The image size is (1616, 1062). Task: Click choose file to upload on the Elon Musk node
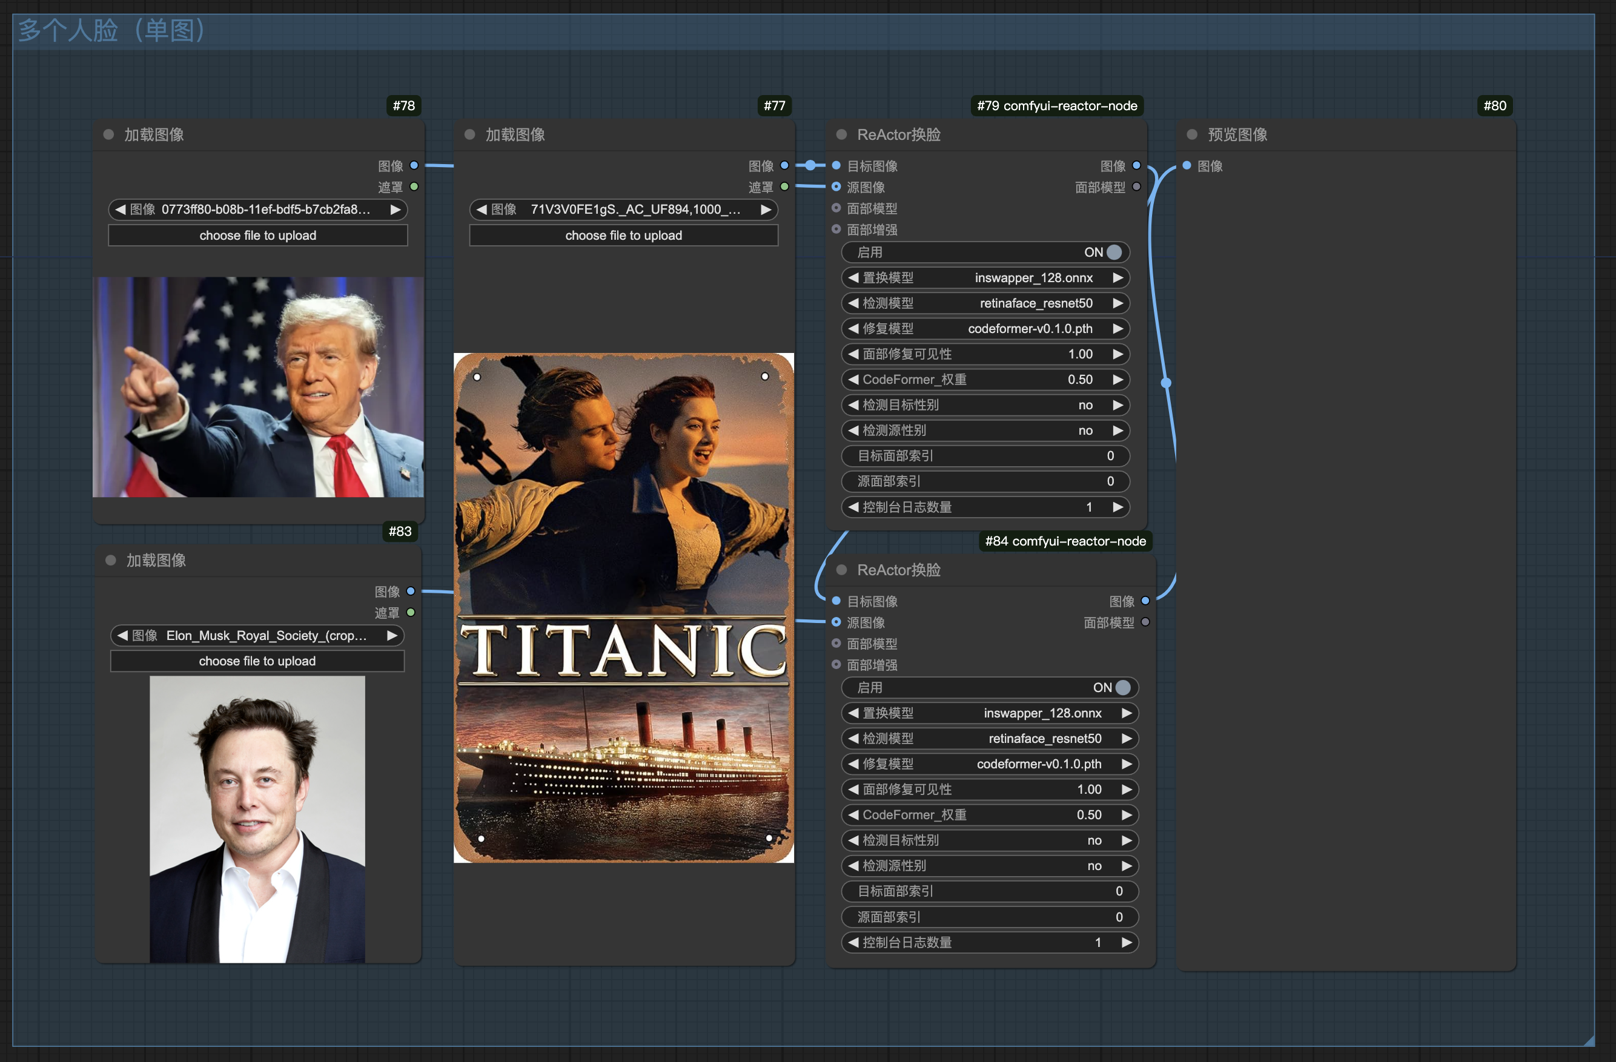coord(257,661)
